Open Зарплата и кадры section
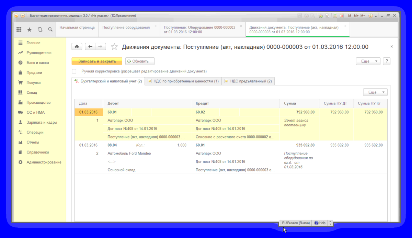The height and width of the screenshot is (238, 412). [42, 122]
